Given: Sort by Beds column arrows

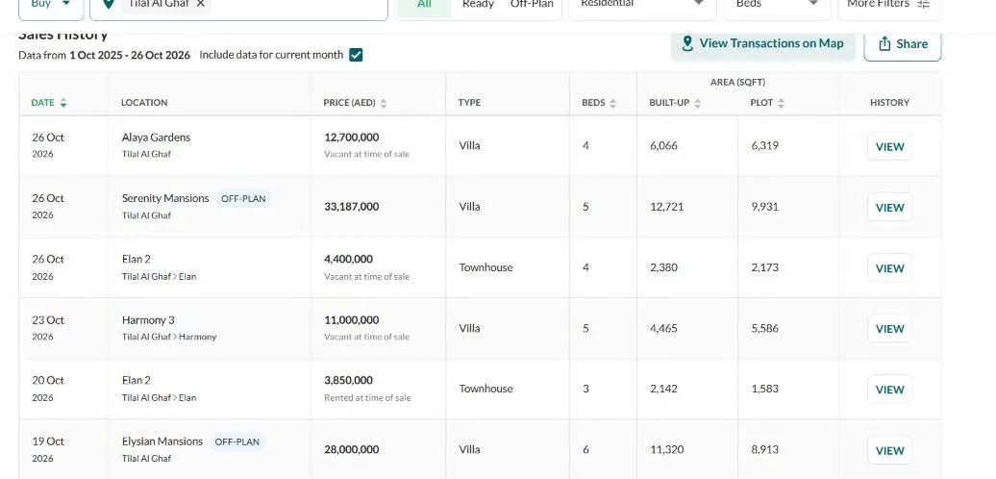Looking at the screenshot, I should pyautogui.click(x=612, y=103).
